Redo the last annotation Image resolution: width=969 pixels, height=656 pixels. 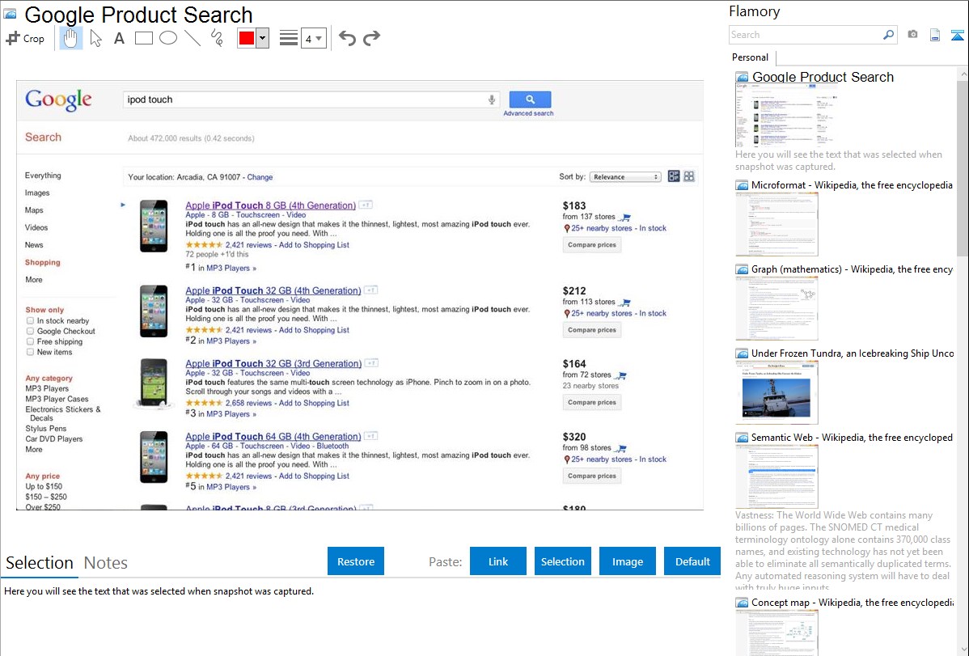(x=371, y=38)
